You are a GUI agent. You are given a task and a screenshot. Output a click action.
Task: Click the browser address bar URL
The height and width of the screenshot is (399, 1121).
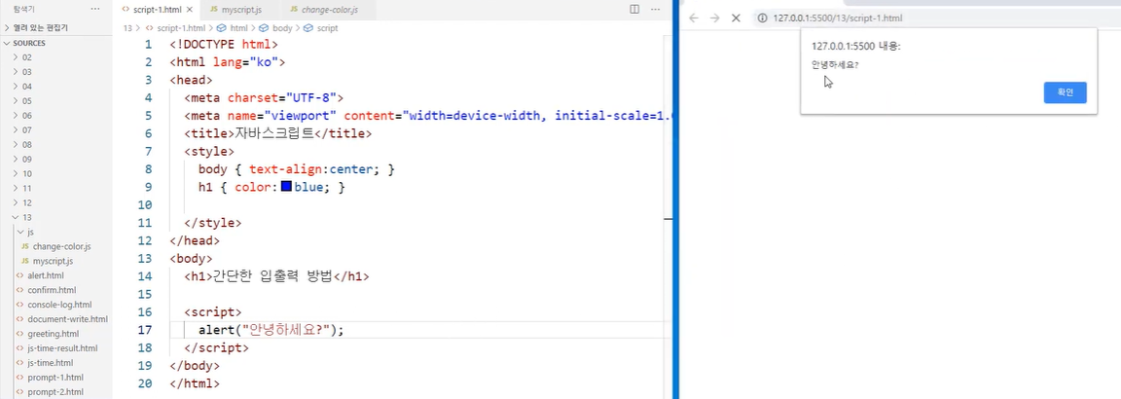(x=837, y=18)
